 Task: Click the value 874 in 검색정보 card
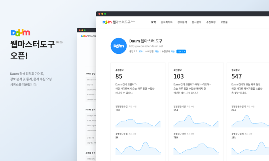tap(234, 110)
